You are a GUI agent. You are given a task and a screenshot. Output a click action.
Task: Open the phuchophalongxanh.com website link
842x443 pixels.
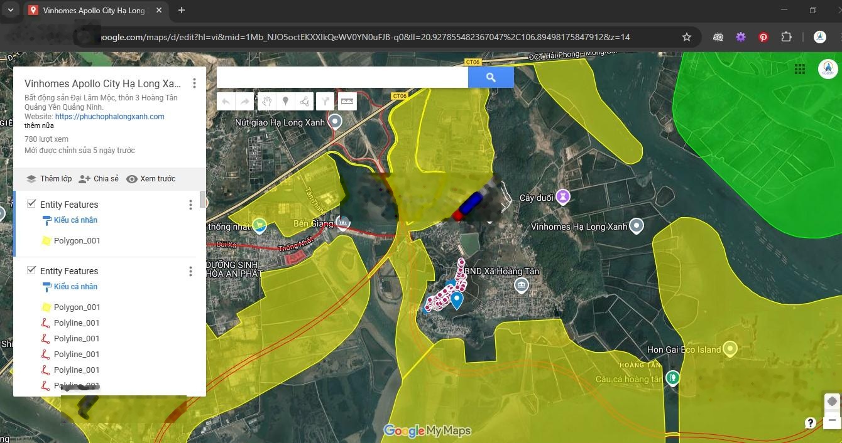(x=109, y=117)
